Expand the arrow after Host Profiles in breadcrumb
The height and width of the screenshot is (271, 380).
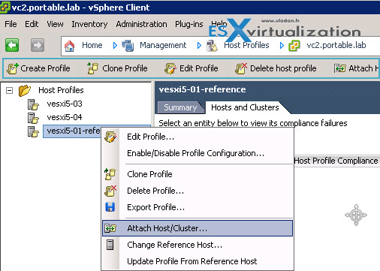(282, 46)
